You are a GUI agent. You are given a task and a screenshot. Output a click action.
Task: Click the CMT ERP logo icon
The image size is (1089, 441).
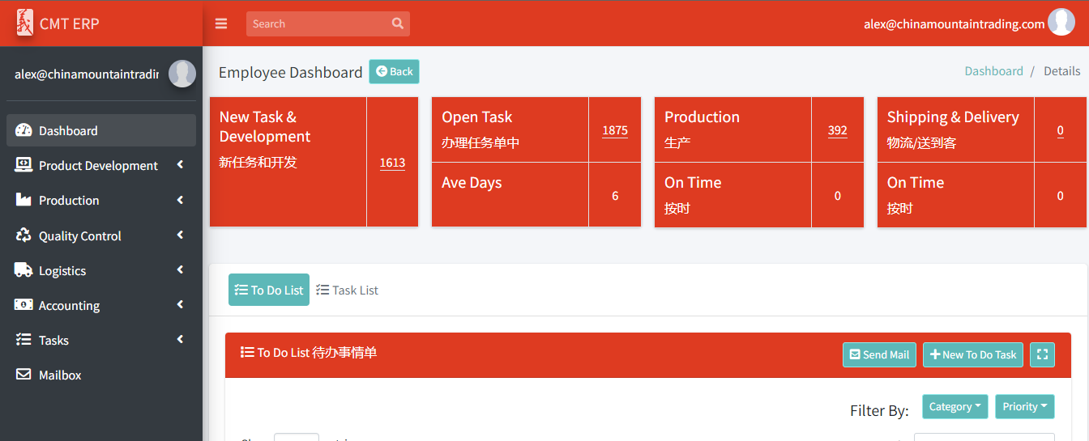[x=25, y=23]
